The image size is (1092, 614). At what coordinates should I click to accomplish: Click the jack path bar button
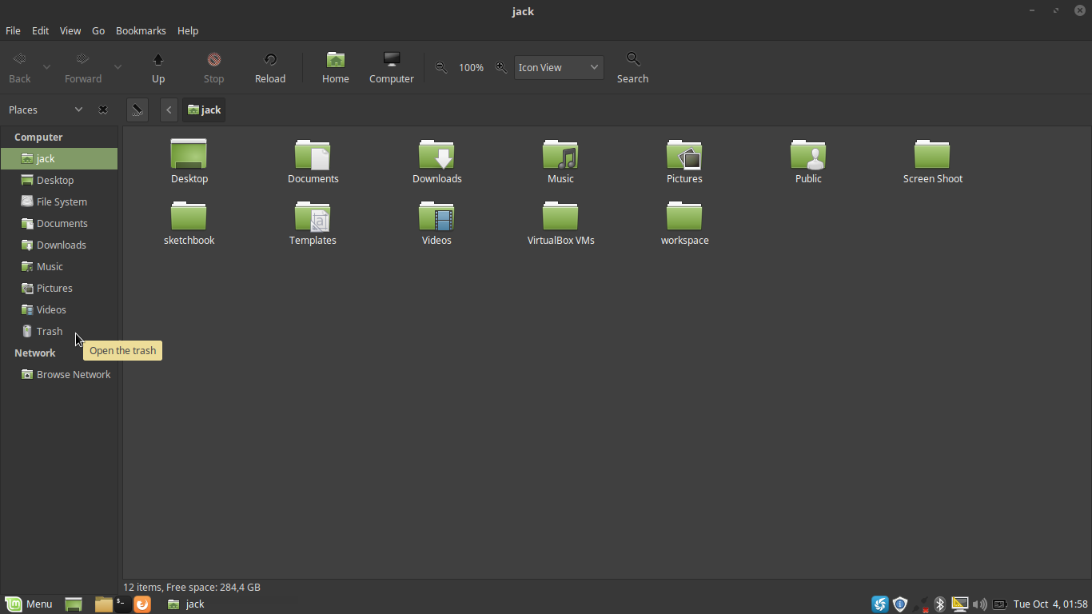[204, 110]
